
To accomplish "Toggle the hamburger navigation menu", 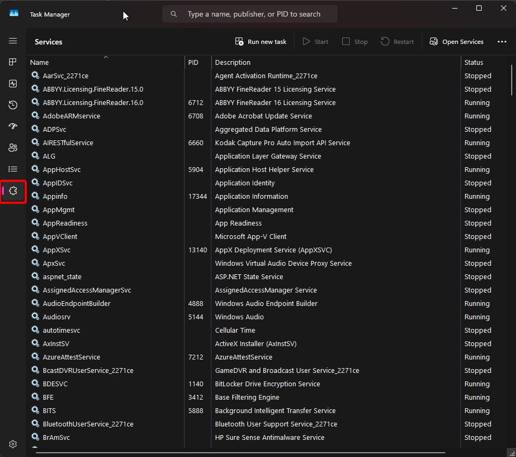I will [x=13, y=41].
